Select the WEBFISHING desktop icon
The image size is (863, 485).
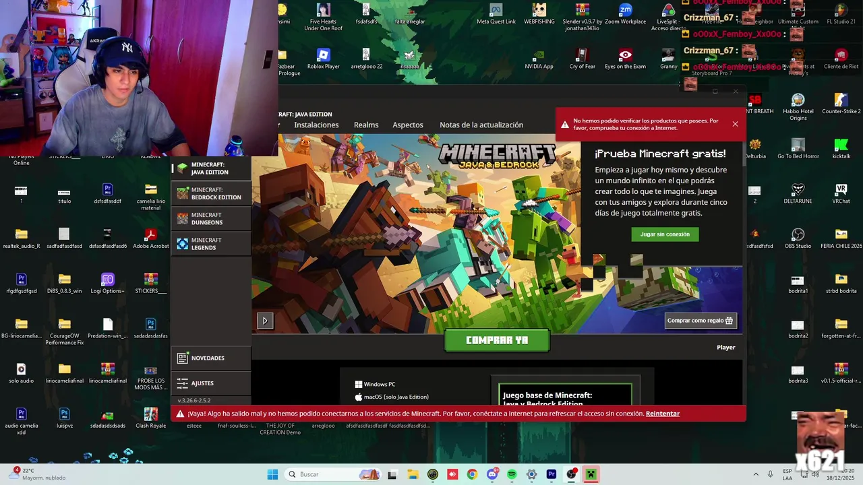pos(539,14)
